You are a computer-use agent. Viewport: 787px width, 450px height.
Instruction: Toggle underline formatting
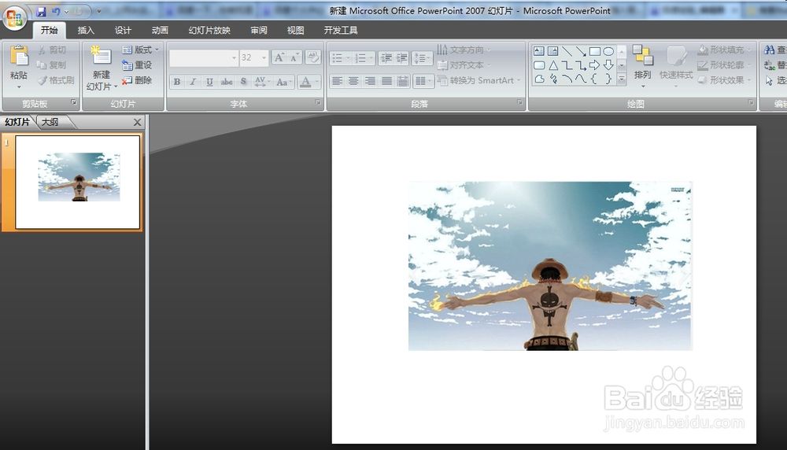pyautogui.click(x=209, y=82)
